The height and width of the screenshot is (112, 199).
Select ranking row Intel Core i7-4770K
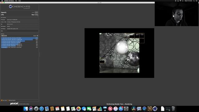(20, 41)
